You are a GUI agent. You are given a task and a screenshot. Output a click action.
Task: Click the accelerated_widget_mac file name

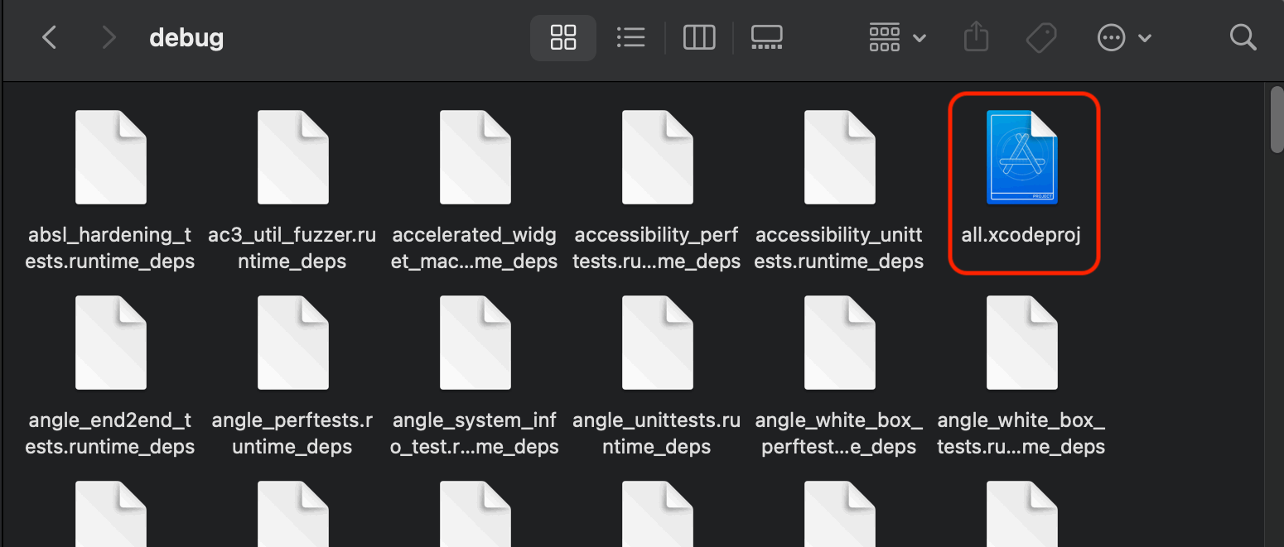tap(475, 248)
